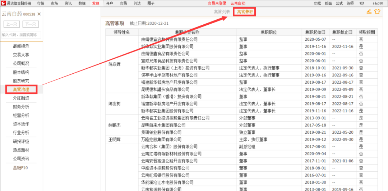Select 经营分析 in sidebar

point(21,115)
